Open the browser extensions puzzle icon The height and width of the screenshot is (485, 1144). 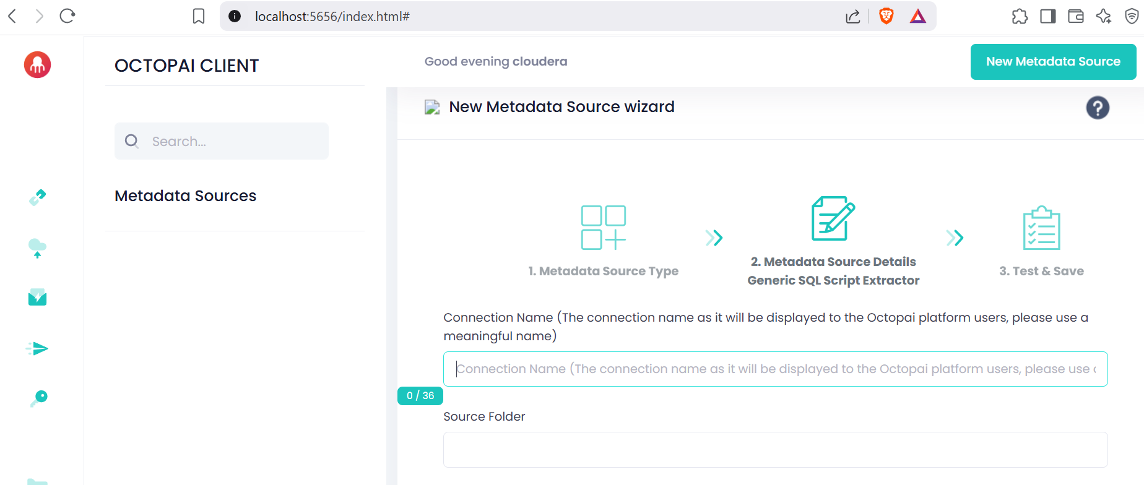(x=1020, y=16)
